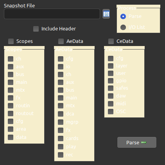Click the Snapshot File browse icon
The width and height of the screenshot is (165, 165).
(106, 14)
